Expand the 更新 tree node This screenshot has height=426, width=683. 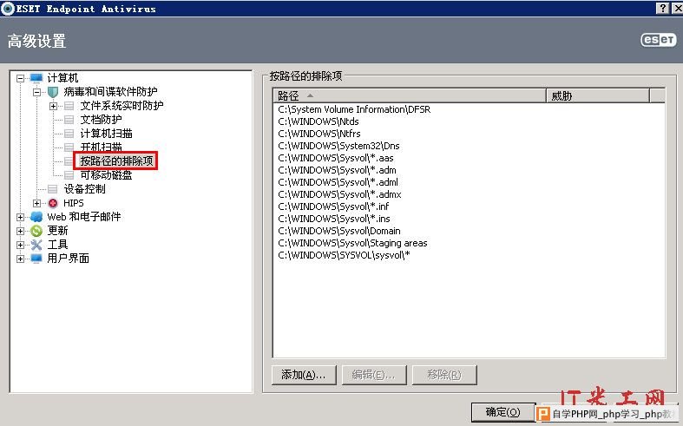[x=21, y=231]
